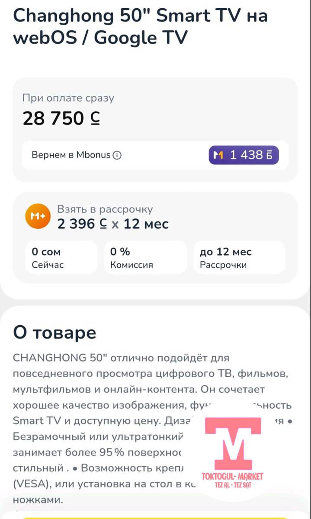Select the "0 % Комиссия" tile
The image size is (311, 519).
[145, 258]
